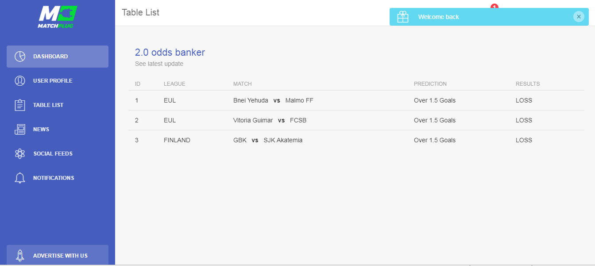The height and width of the screenshot is (266, 595).
Task: Dismiss the Welcome back notification
Action: (x=579, y=17)
